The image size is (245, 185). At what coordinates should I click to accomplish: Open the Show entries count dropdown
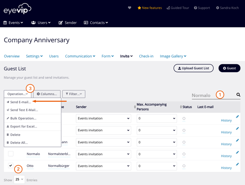point(19,180)
